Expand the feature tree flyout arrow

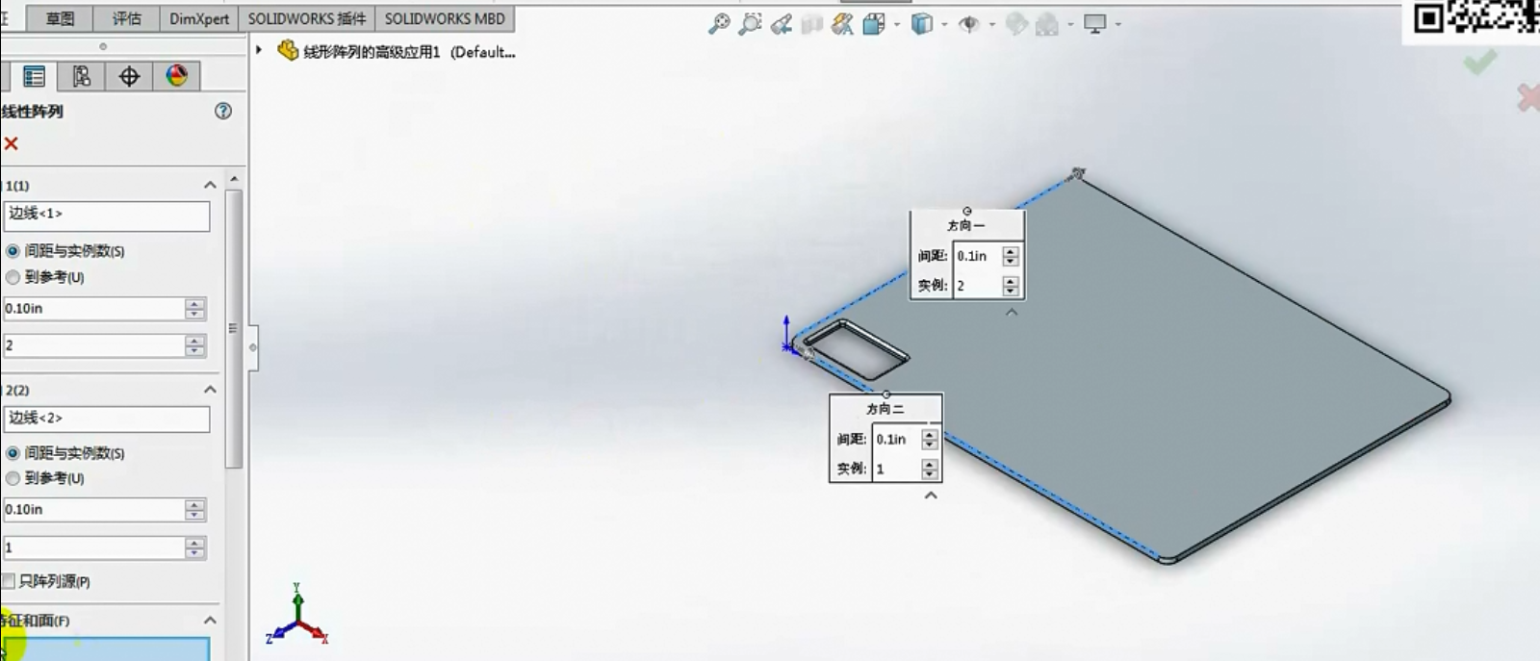click(259, 50)
